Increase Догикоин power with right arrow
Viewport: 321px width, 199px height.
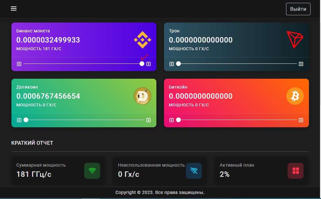149,120
